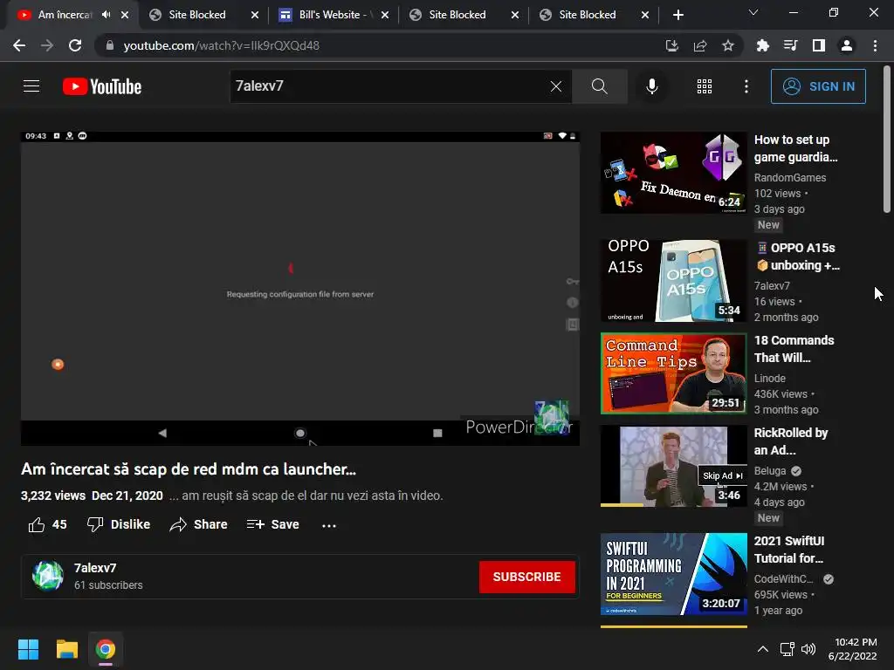Open volume control in system tray
The height and width of the screenshot is (670, 894).
pyautogui.click(x=808, y=649)
